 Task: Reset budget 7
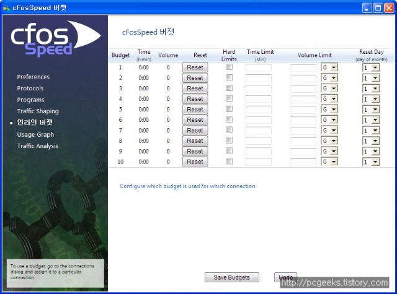[x=195, y=131]
